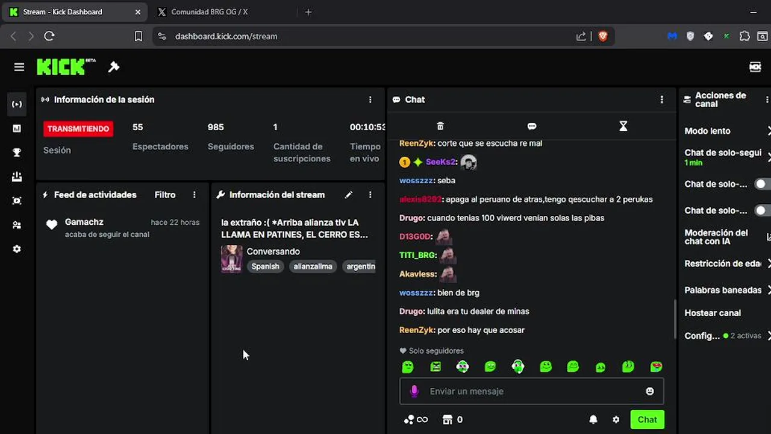Open the trophy achievements sidebar icon
This screenshot has height=434, width=771.
coord(17,153)
